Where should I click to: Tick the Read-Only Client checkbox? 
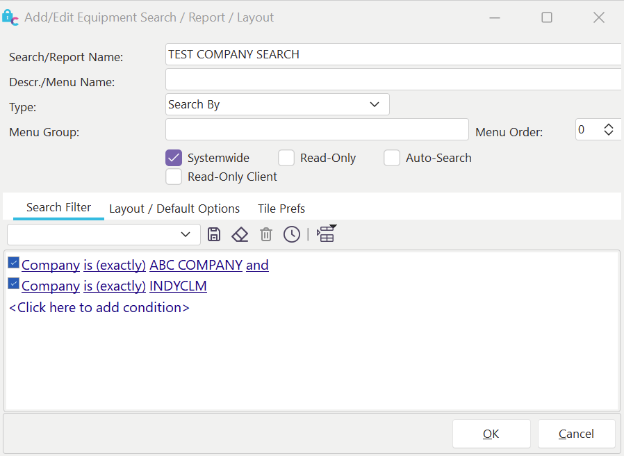174,177
